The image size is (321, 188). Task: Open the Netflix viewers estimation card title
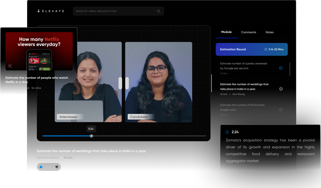[37, 80]
